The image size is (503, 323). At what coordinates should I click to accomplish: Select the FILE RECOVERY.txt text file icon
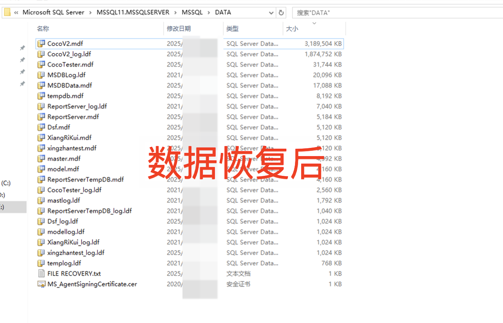41,274
